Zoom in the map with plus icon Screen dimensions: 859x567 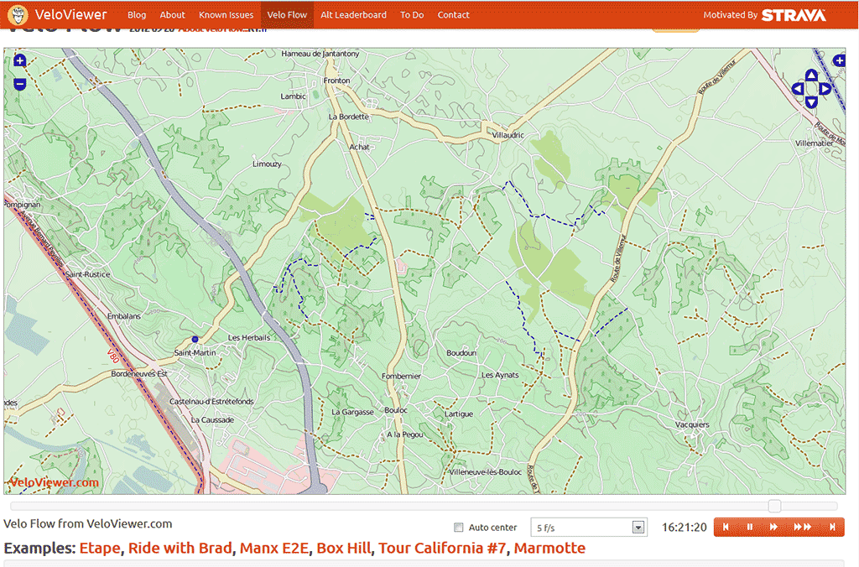tap(20, 60)
